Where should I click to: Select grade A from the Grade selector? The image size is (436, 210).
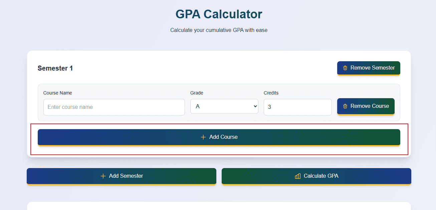[x=224, y=106]
